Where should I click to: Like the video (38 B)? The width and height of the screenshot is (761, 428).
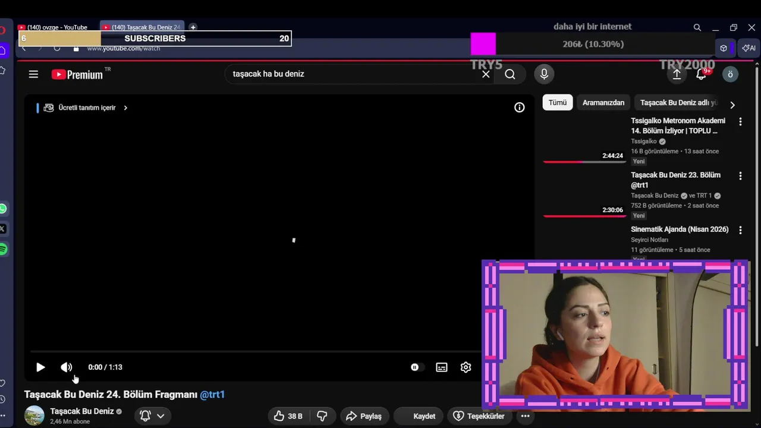click(x=288, y=416)
